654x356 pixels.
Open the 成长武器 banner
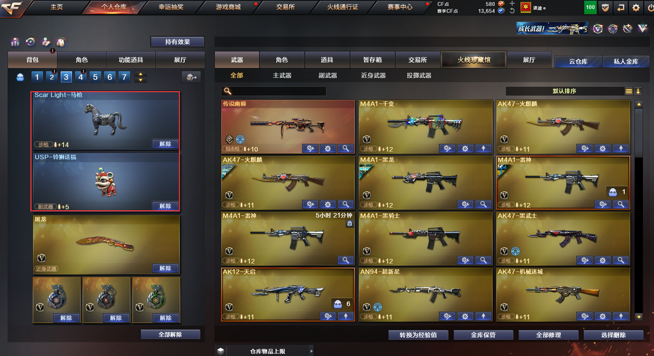[552, 28]
